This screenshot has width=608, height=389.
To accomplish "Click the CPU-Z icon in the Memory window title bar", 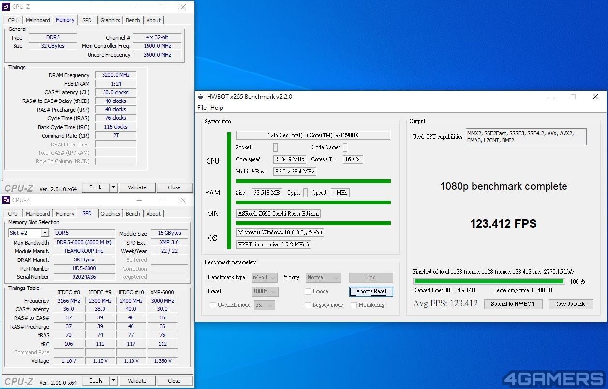I will pyautogui.click(x=6, y=7).
